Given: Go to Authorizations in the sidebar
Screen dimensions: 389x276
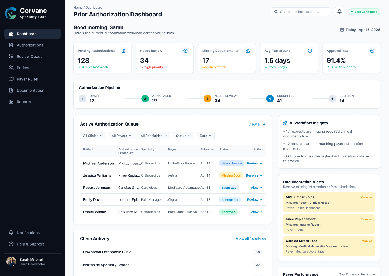Looking at the screenshot, I should pyautogui.click(x=32, y=45).
